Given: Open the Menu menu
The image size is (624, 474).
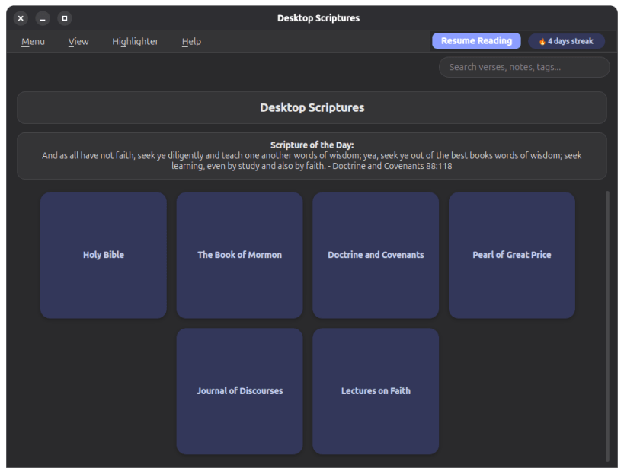Looking at the screenshot, I should (x=33, y=41).
